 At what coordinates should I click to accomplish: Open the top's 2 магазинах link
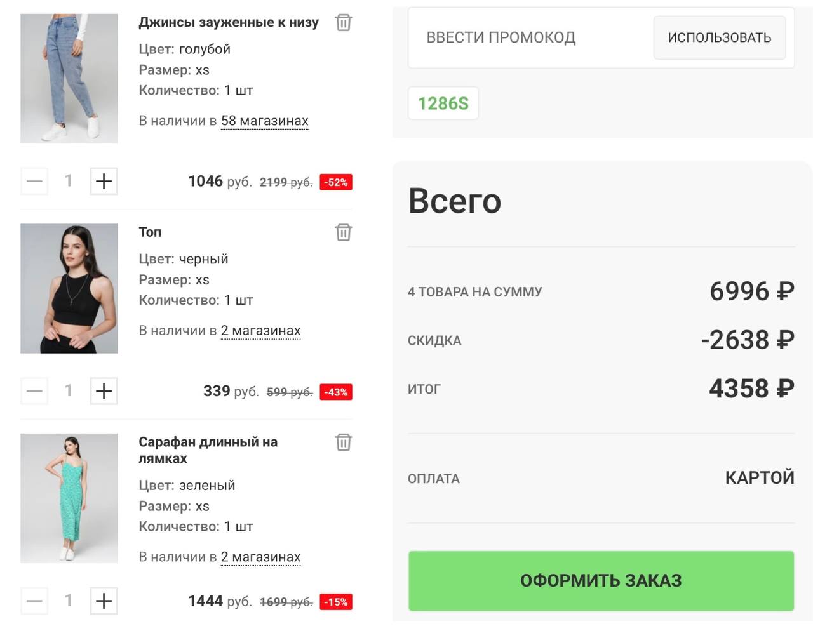click(260, 331)
